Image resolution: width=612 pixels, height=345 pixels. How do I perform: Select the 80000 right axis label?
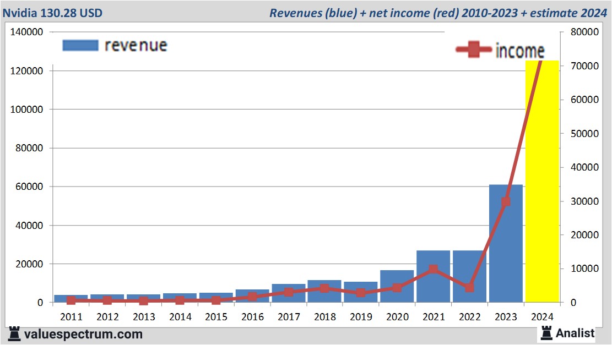pyautogui.click(x=584, y=32)
